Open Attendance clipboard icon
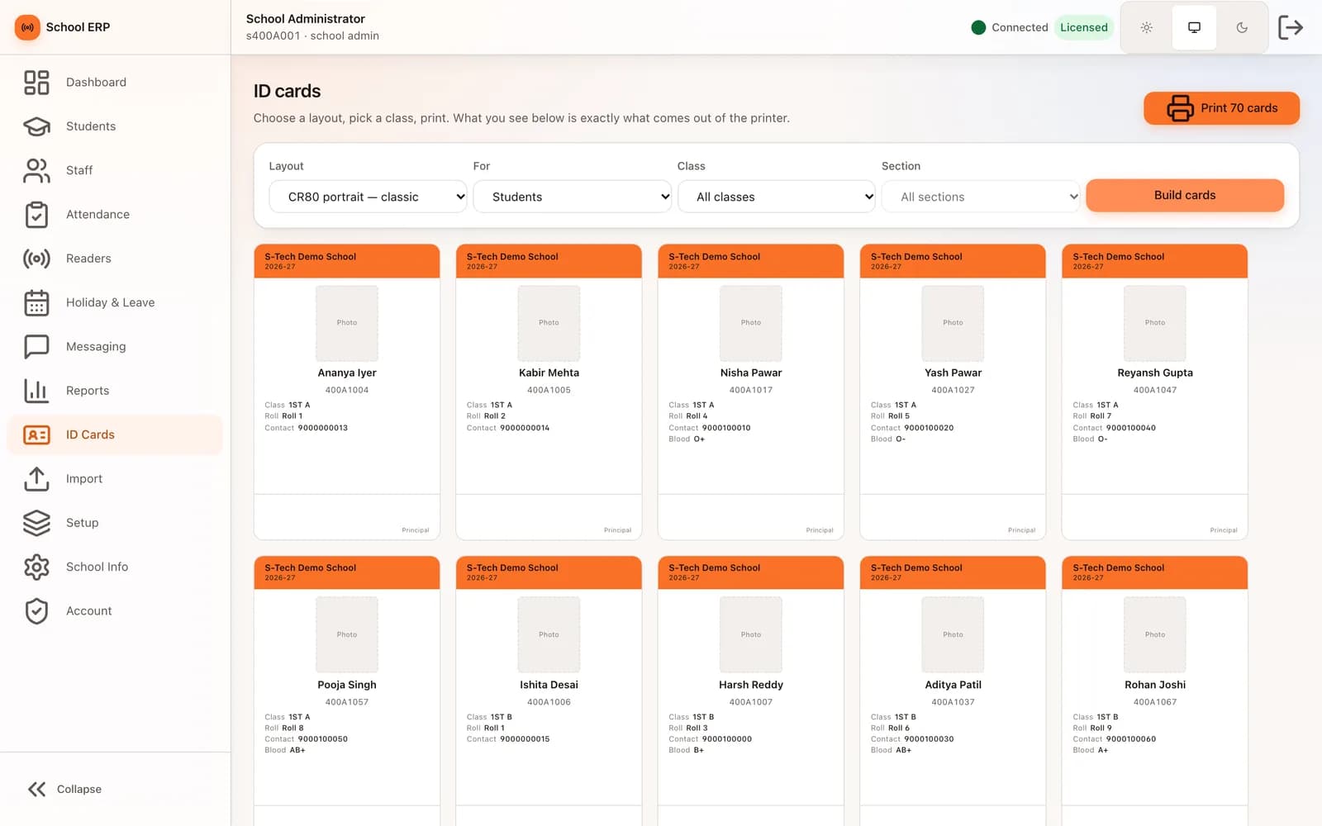This screenshot has height=826, width=1322. (x=36, y=215)
